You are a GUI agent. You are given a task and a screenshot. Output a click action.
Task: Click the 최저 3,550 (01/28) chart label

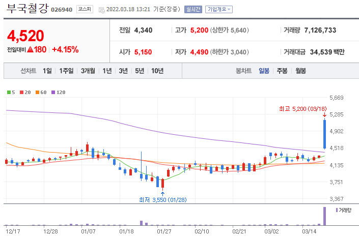coord(163,200)
